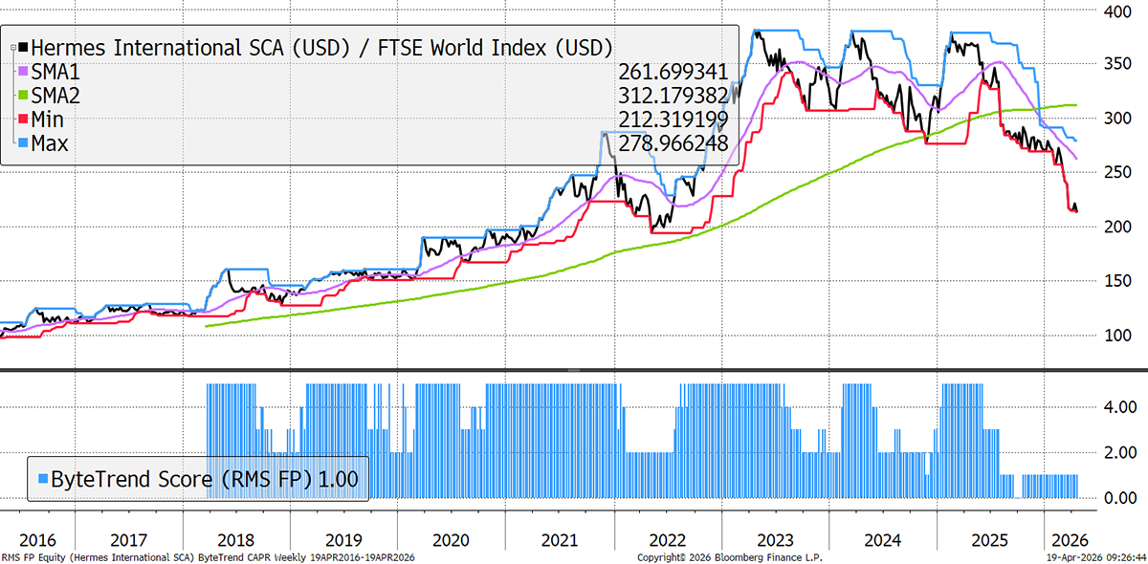Click the 2021 year label on time axis
The image size is (1148, 564).
(559, 539)
